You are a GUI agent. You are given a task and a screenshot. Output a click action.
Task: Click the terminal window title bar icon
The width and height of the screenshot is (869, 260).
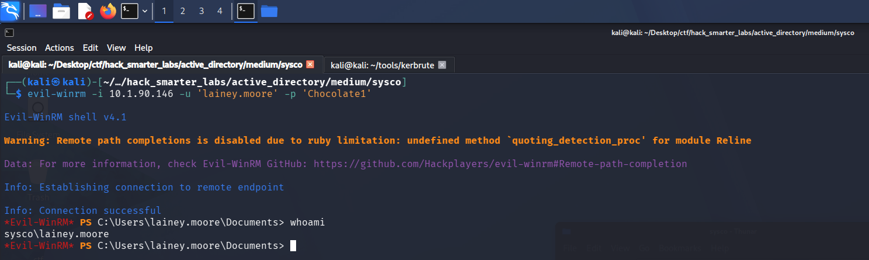coord(9,33)
